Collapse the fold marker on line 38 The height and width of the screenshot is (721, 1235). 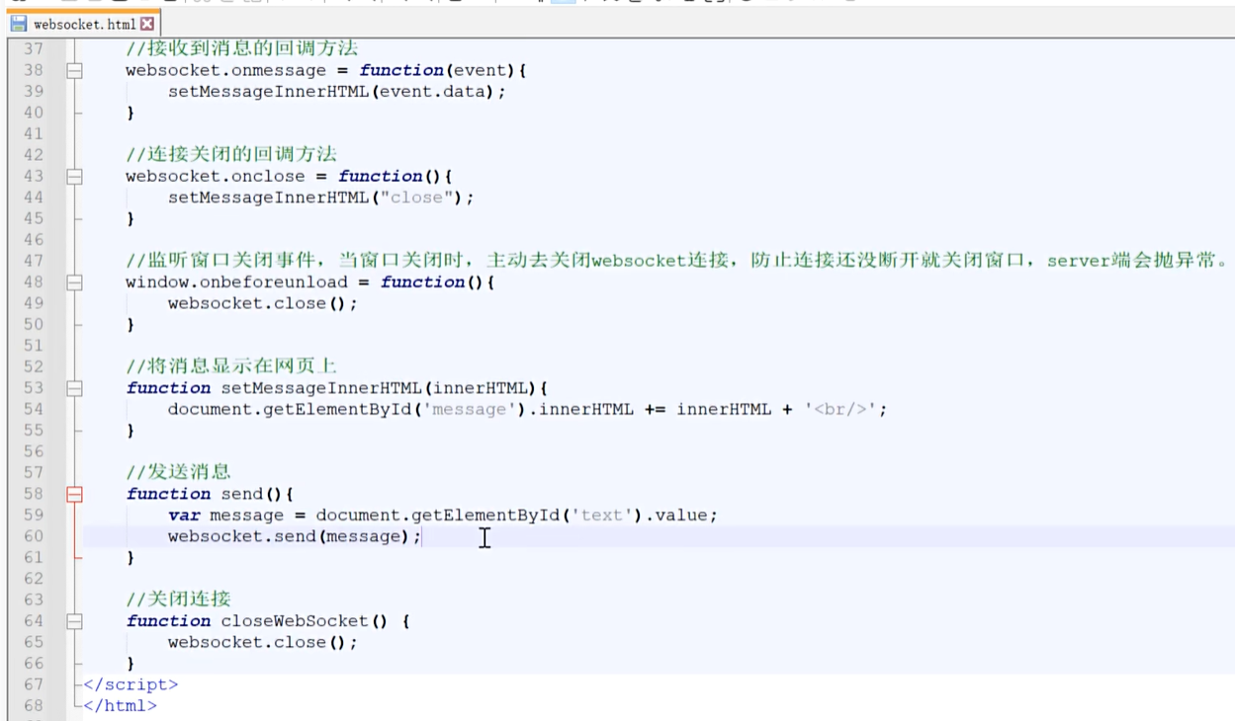74,70
